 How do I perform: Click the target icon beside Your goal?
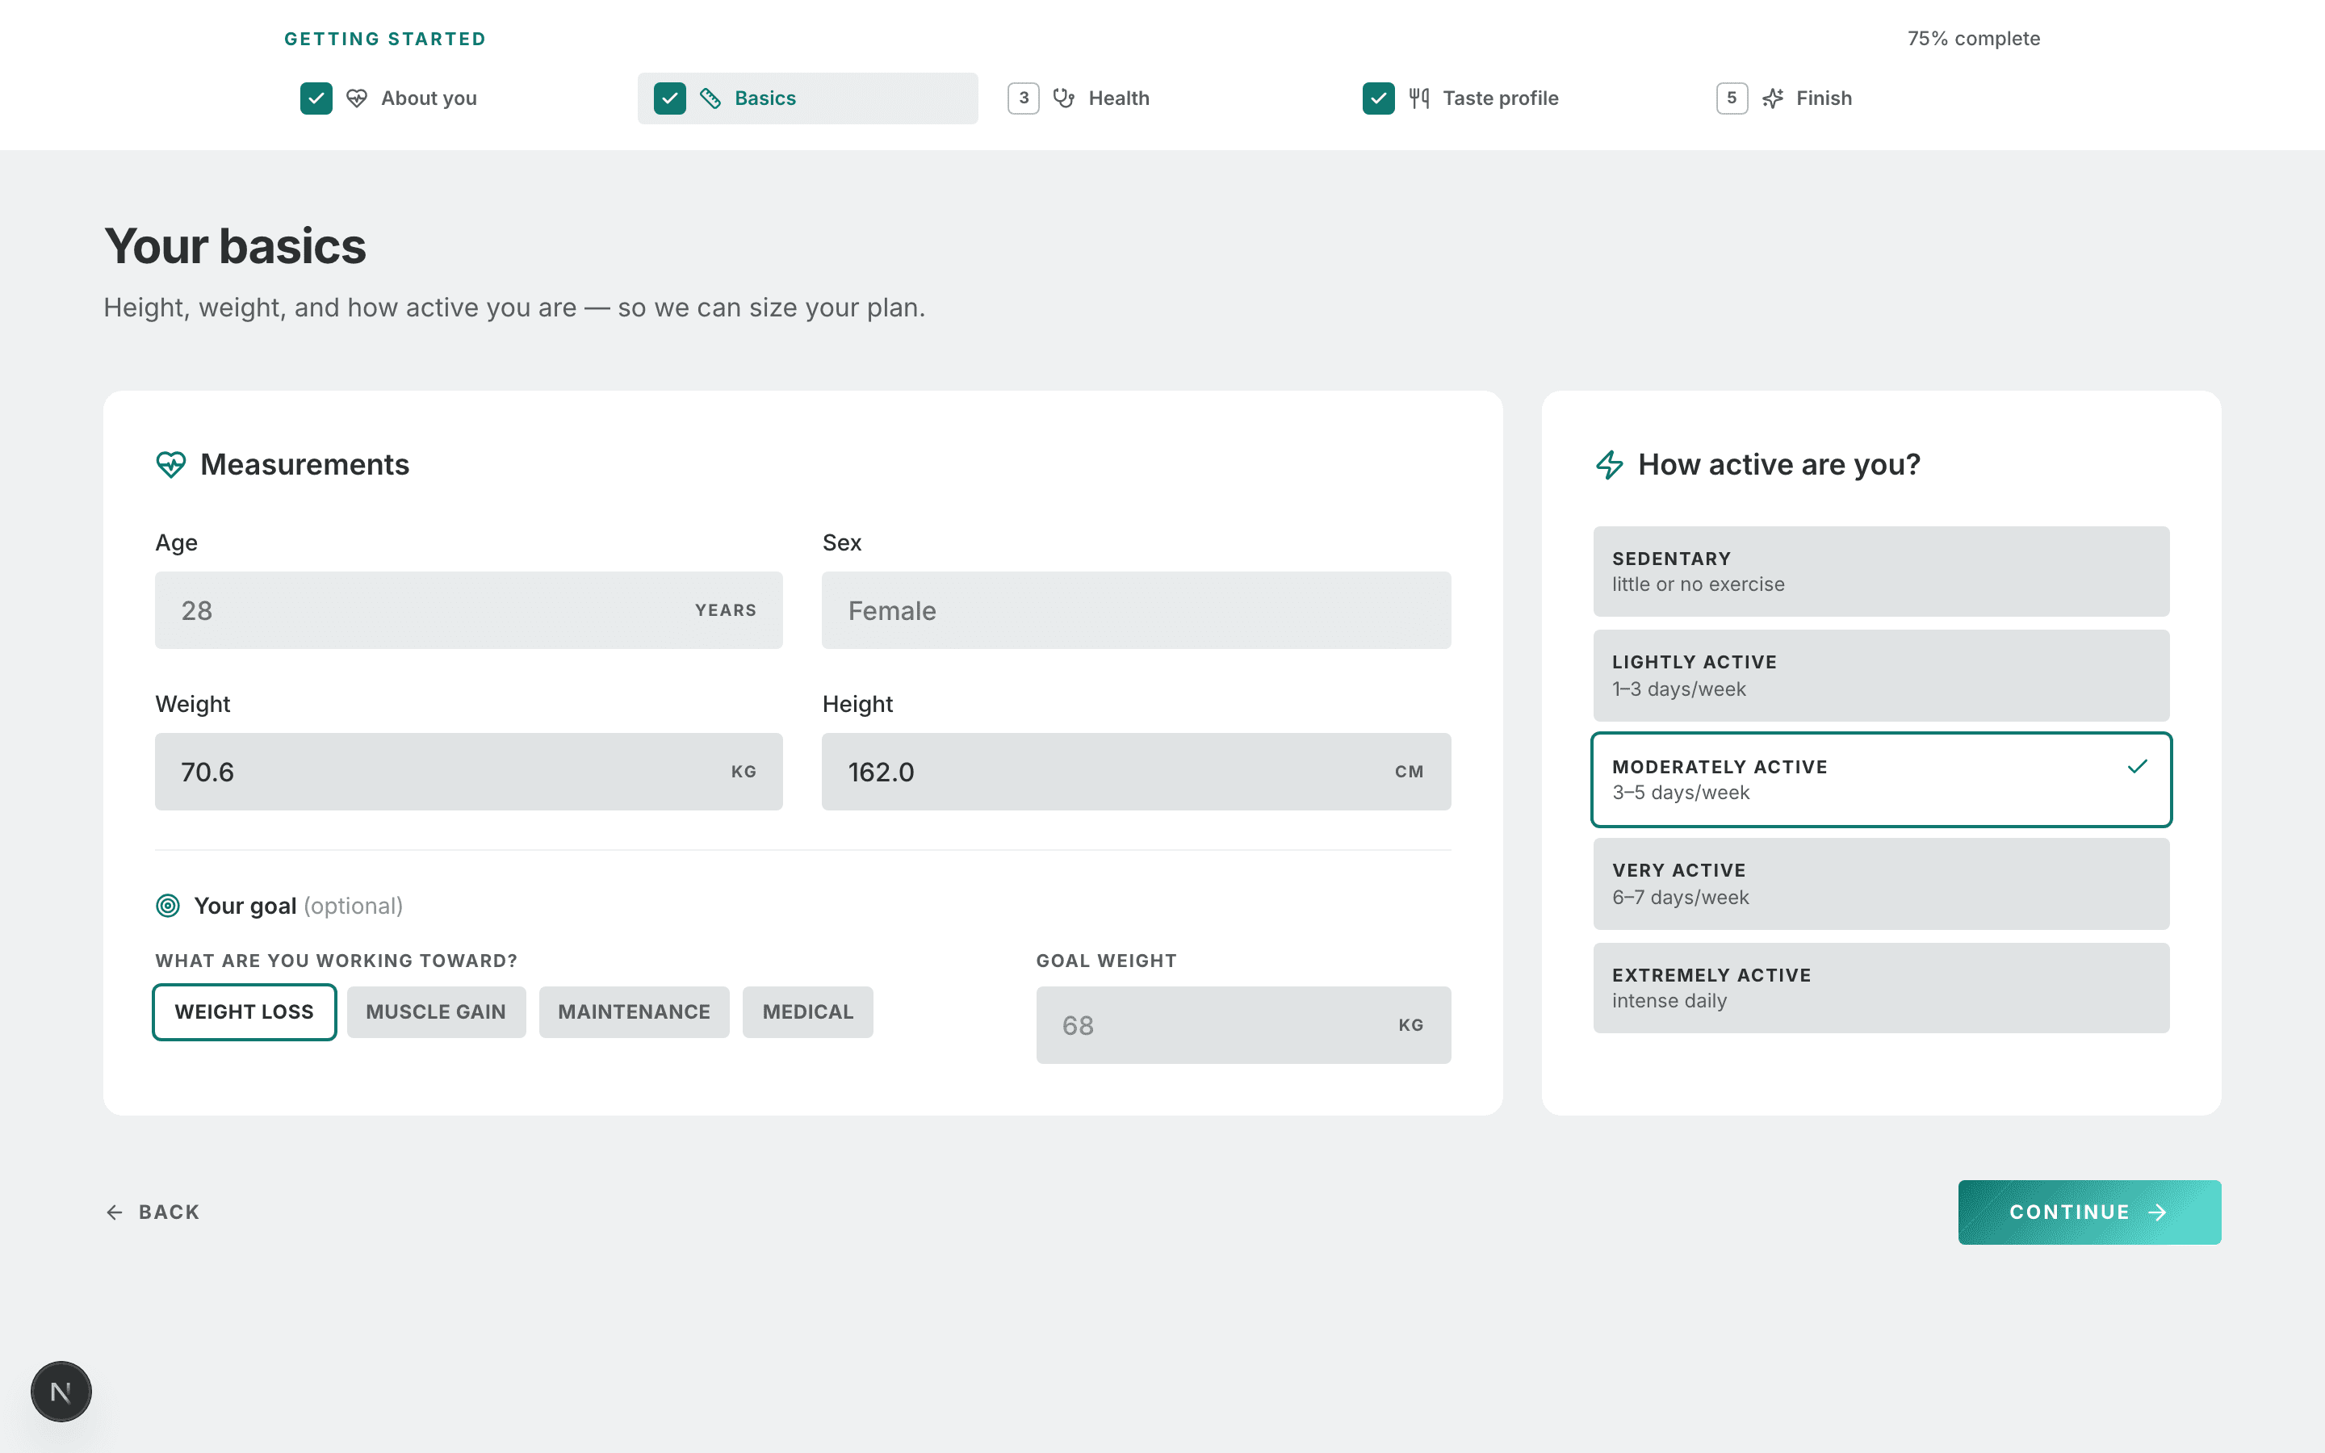point(168,905)
